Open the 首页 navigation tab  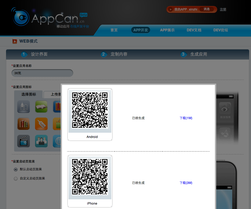tap(114, 30)
